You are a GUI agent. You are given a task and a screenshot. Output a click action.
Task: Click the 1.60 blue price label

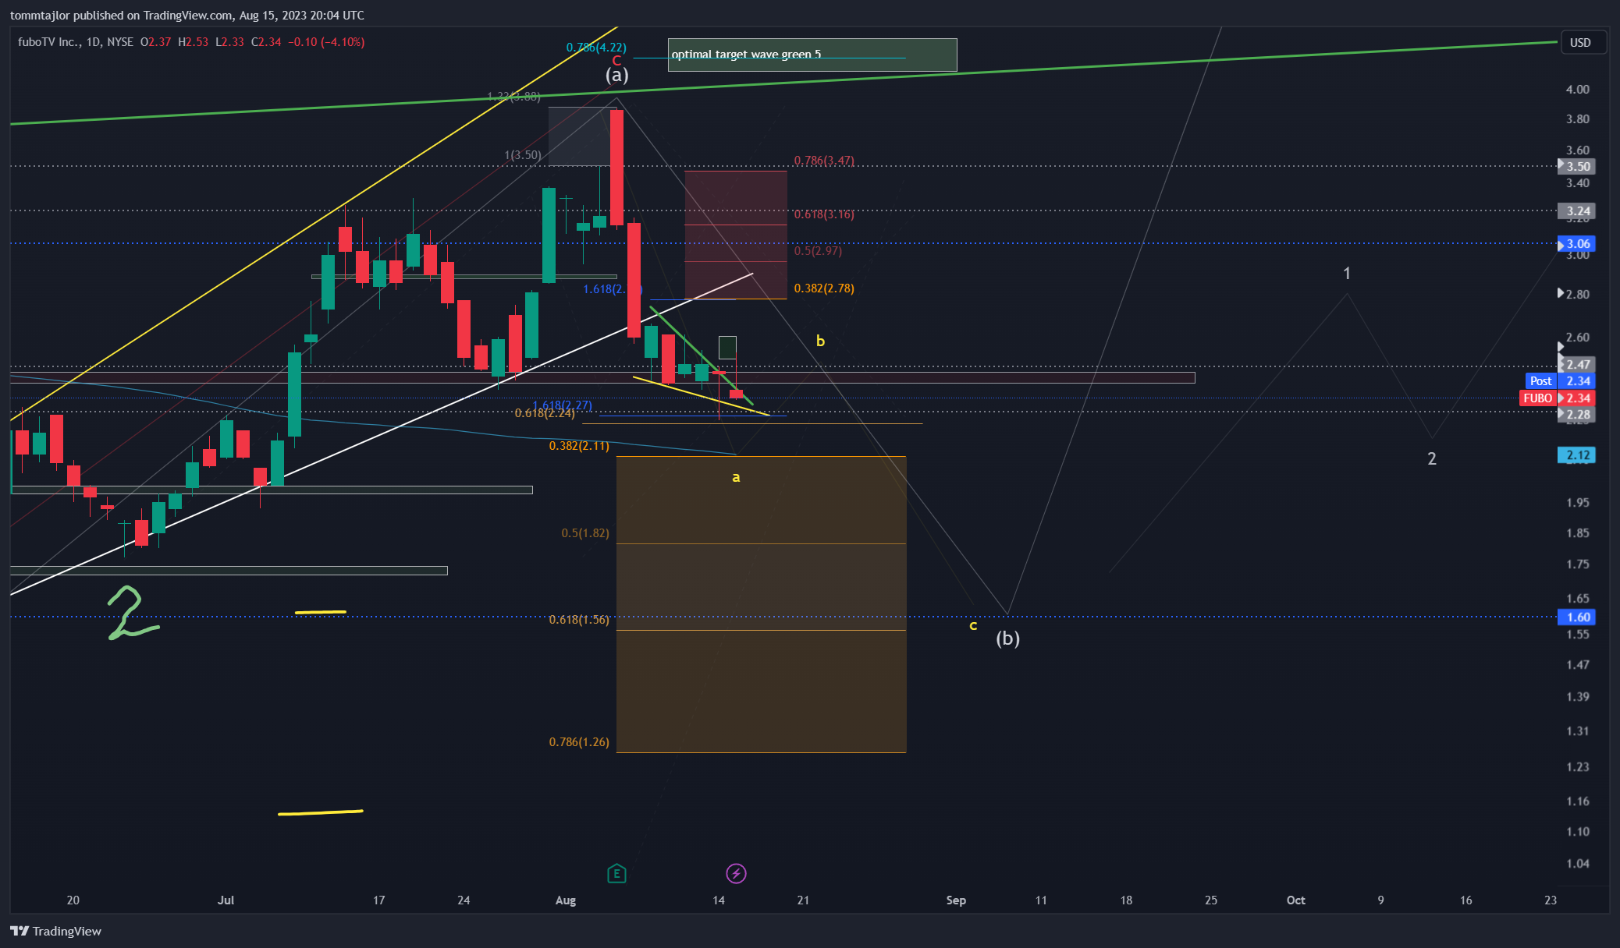coord(1576,617)
